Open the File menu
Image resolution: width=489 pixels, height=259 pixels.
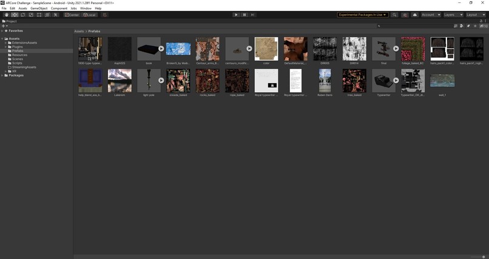4,8
